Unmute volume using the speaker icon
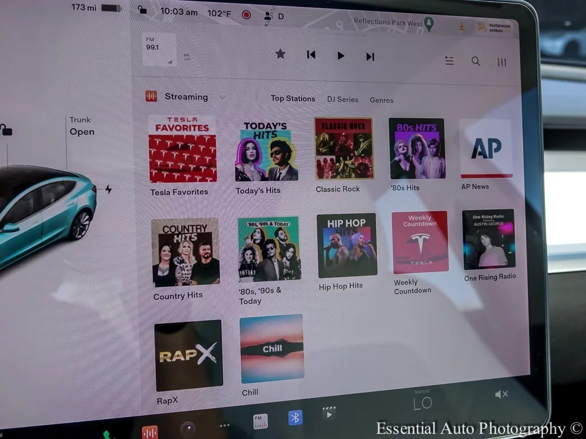Screen dimensions: 586x439 coord(501,394)
